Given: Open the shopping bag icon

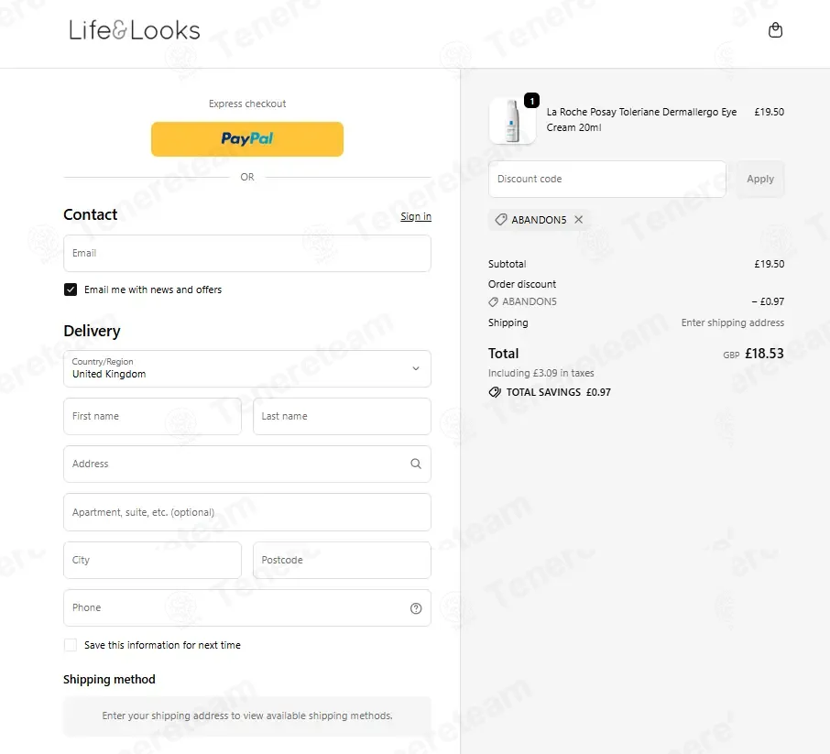Looking at the screenshot, I should click(775, 30).
